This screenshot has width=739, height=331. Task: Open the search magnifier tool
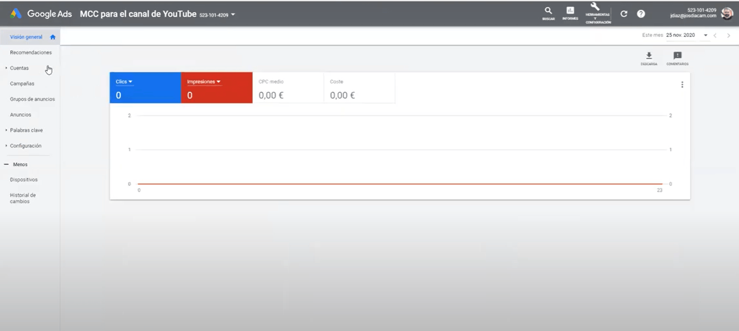pos(549,11)
